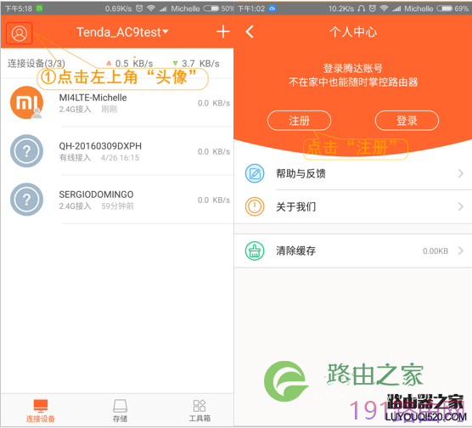Tap the alarm clock icon in the right status bar
Screen dimensions: 472x428
pos(373,8)
